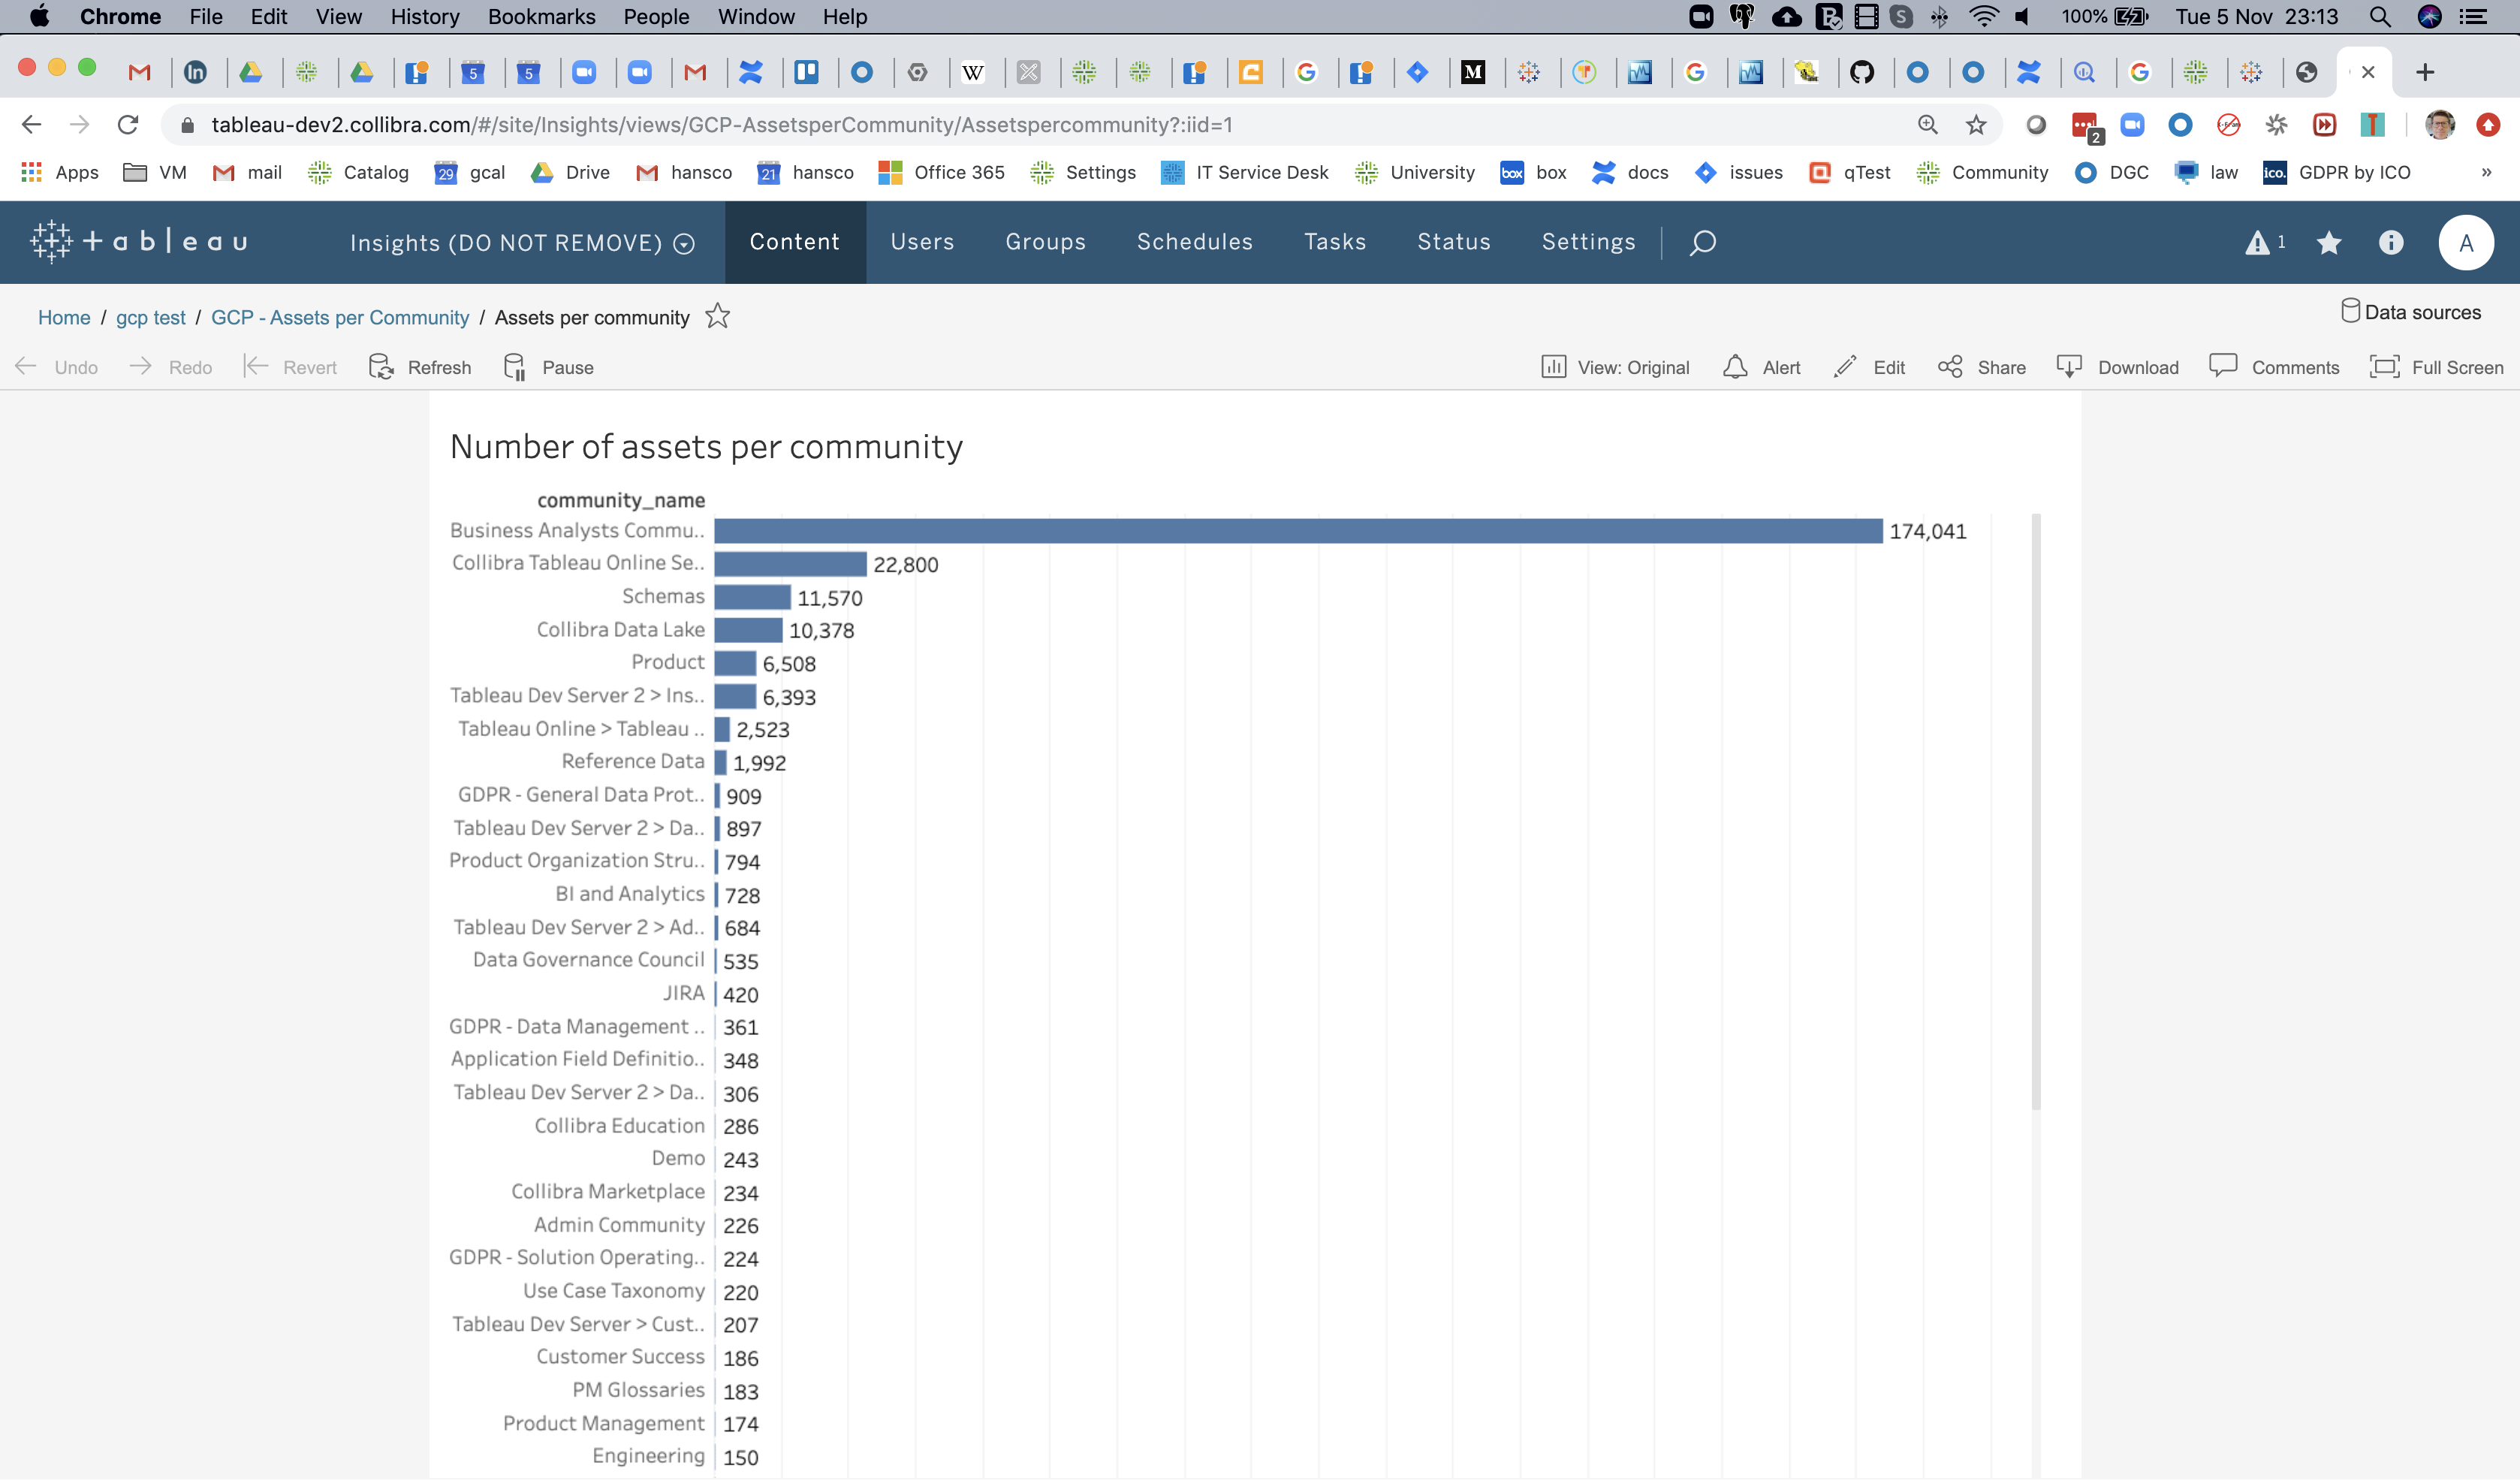Click the Business Analysts Community bar

pos(1298,531)
